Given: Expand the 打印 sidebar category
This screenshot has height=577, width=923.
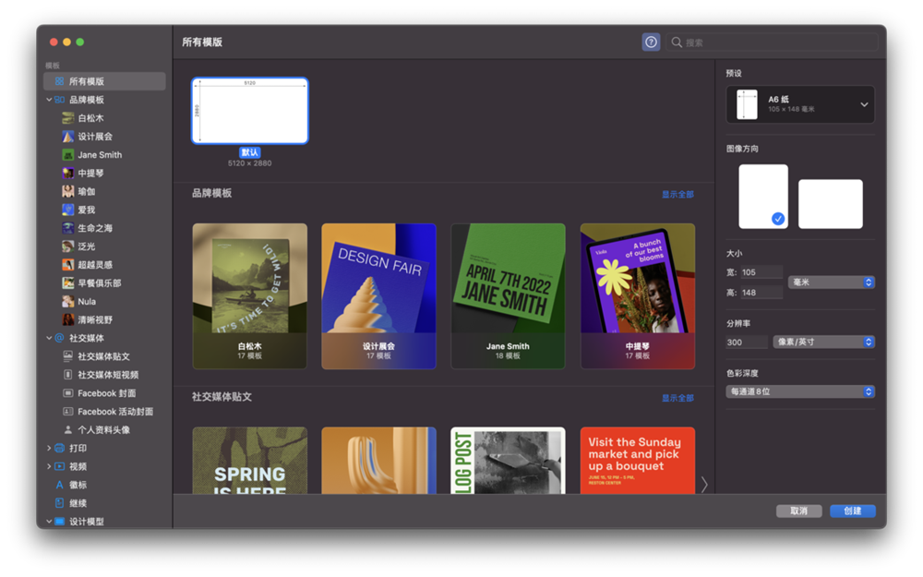Looking at the screenshot, I should pos(49,449).
